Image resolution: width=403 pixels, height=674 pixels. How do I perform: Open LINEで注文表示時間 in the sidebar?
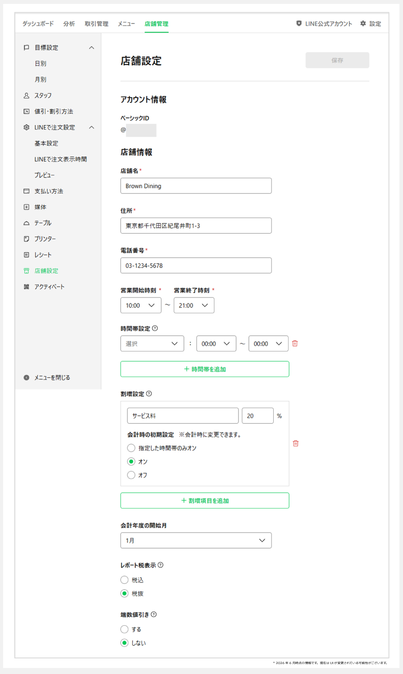[x=60, y=159]
